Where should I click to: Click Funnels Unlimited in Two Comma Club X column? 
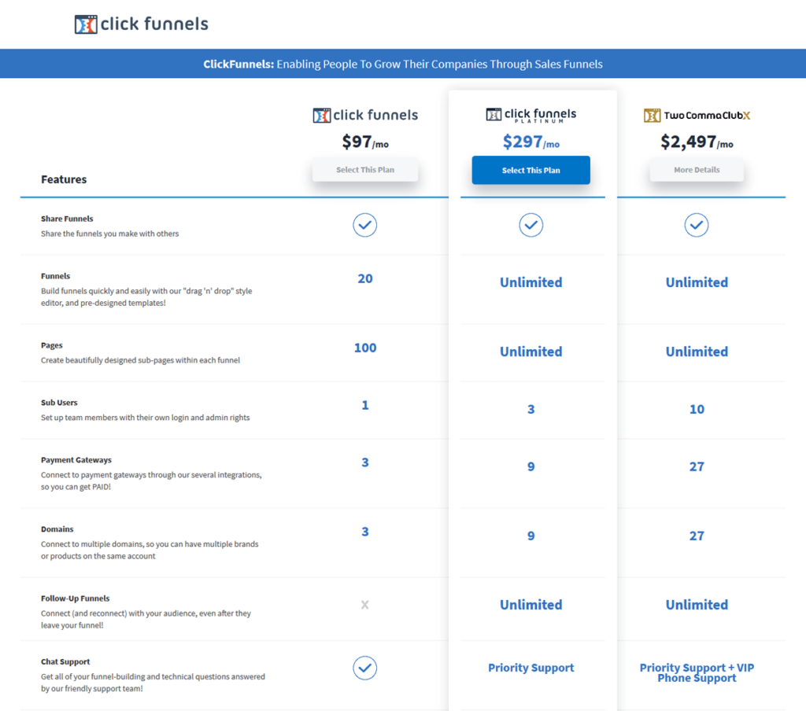pos(697,282)
